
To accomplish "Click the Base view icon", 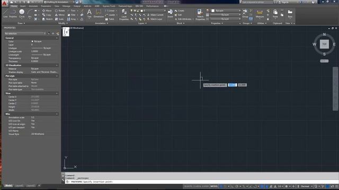I will tap(290, 13).
